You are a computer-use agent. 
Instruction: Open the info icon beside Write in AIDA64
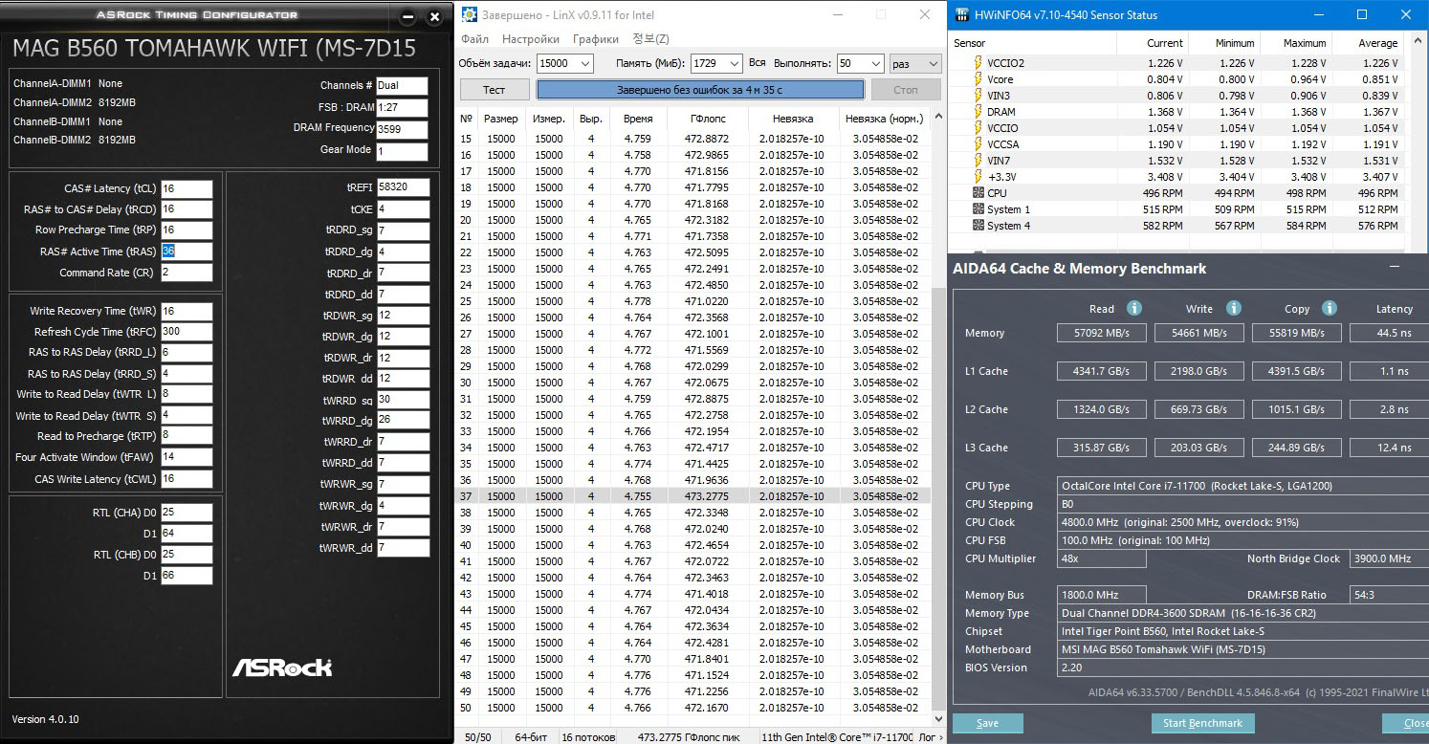tap(1234, 308)
